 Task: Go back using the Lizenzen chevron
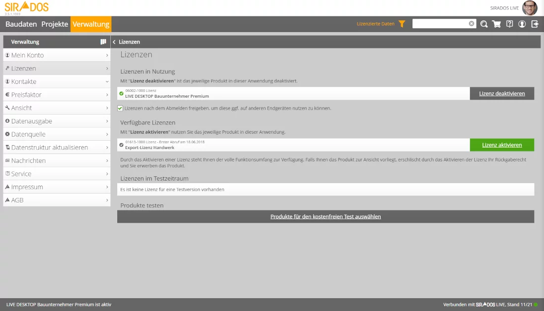[114, 42]
